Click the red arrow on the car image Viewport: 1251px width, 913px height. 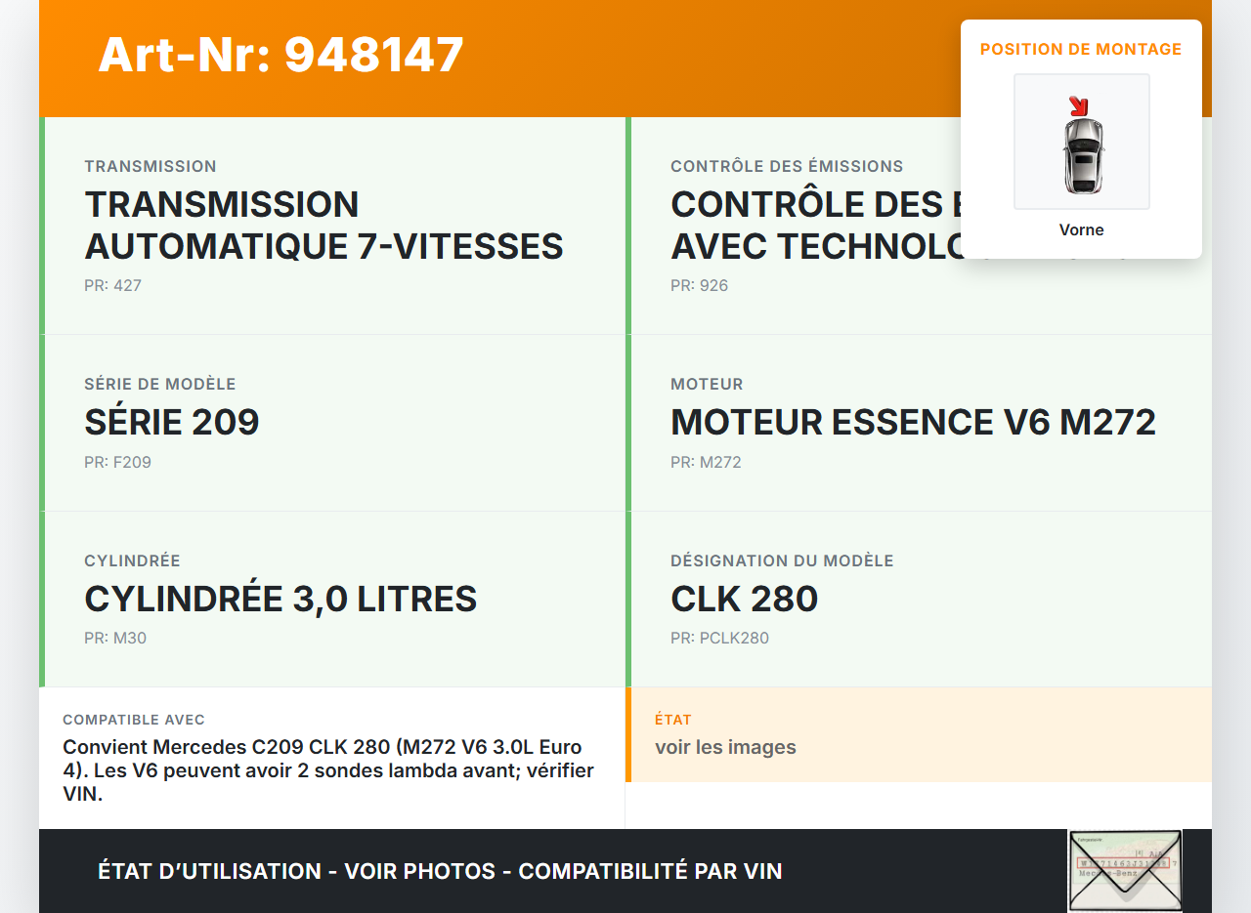point(1078,105)
